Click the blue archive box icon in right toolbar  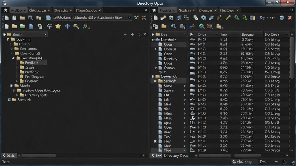[x=171, y=18]
